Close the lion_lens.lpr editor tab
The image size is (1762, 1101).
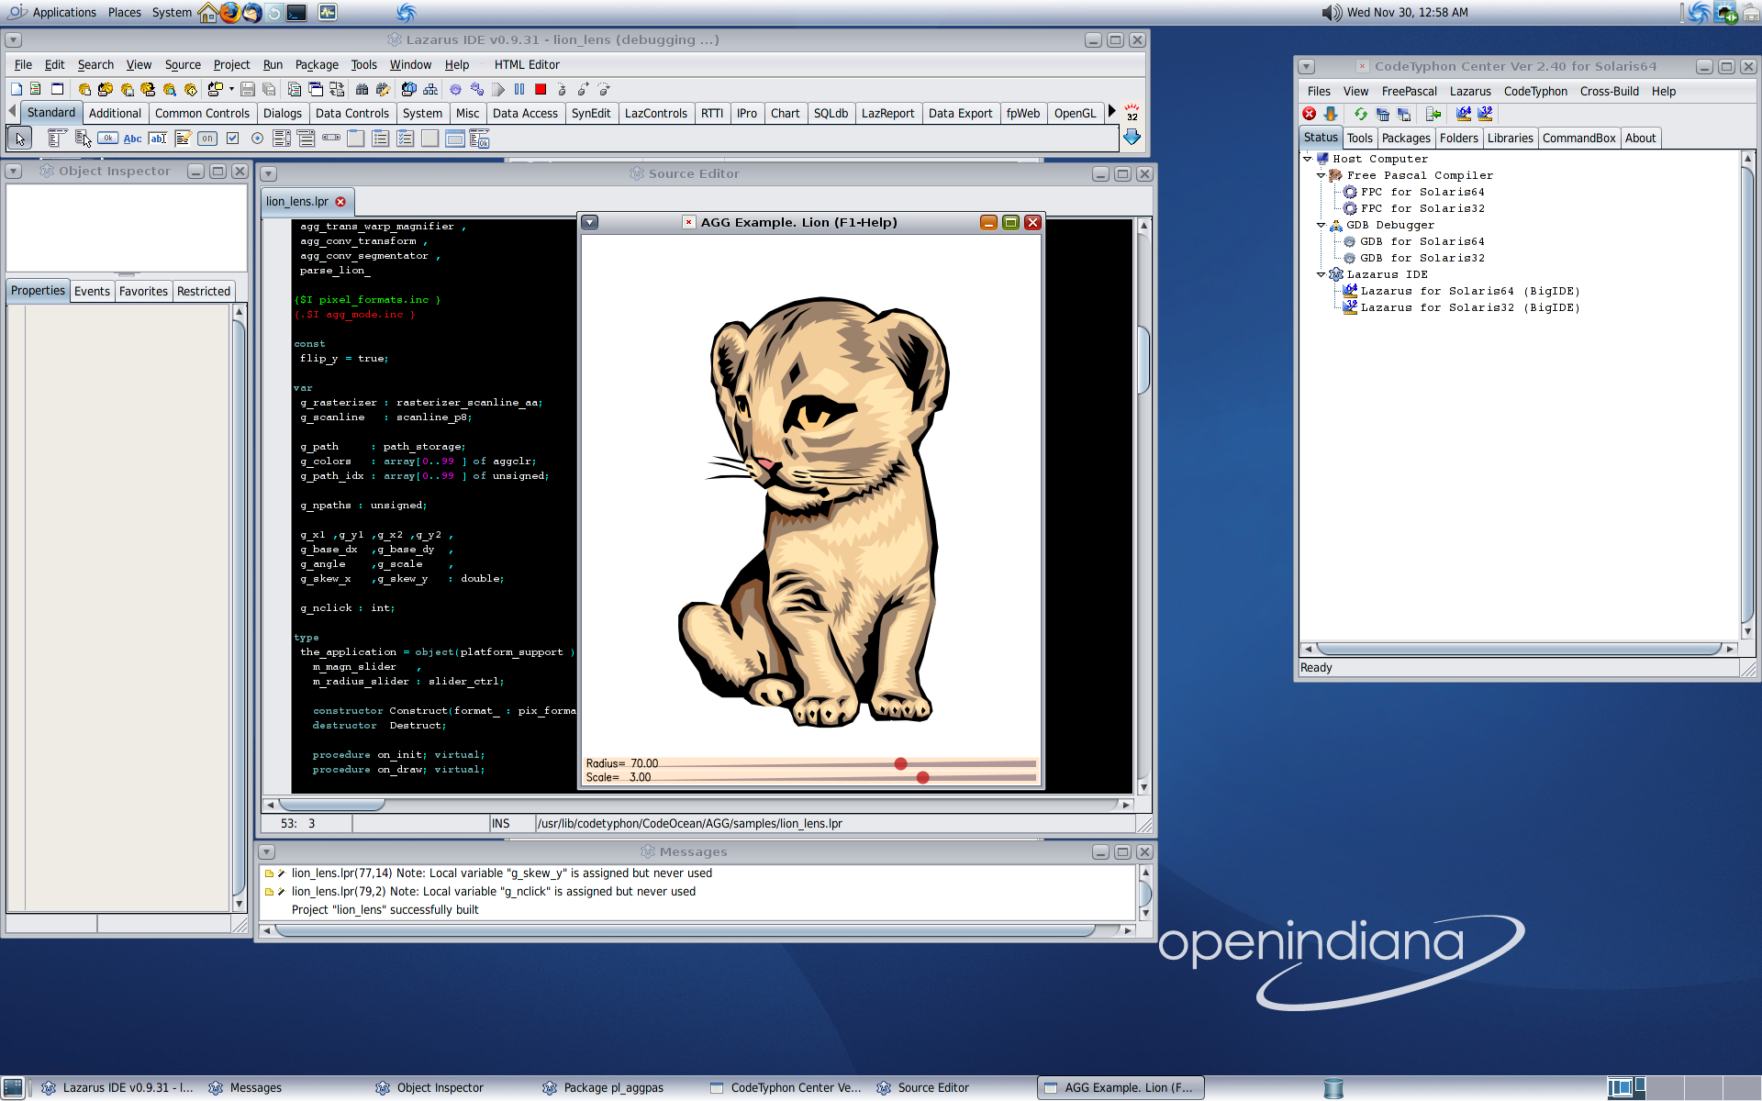click(340, 202)
